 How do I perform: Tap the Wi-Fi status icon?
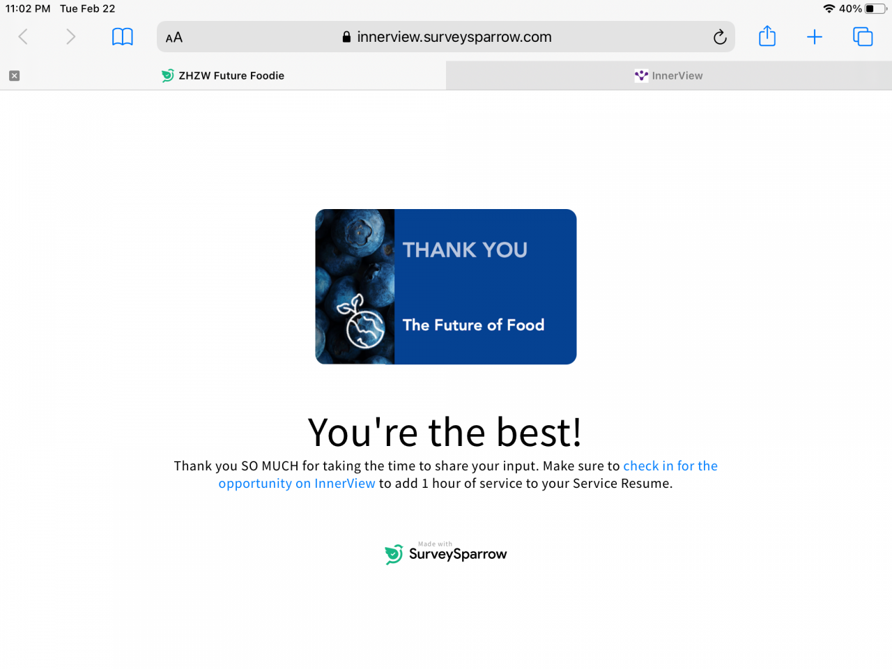pos(829,8)
